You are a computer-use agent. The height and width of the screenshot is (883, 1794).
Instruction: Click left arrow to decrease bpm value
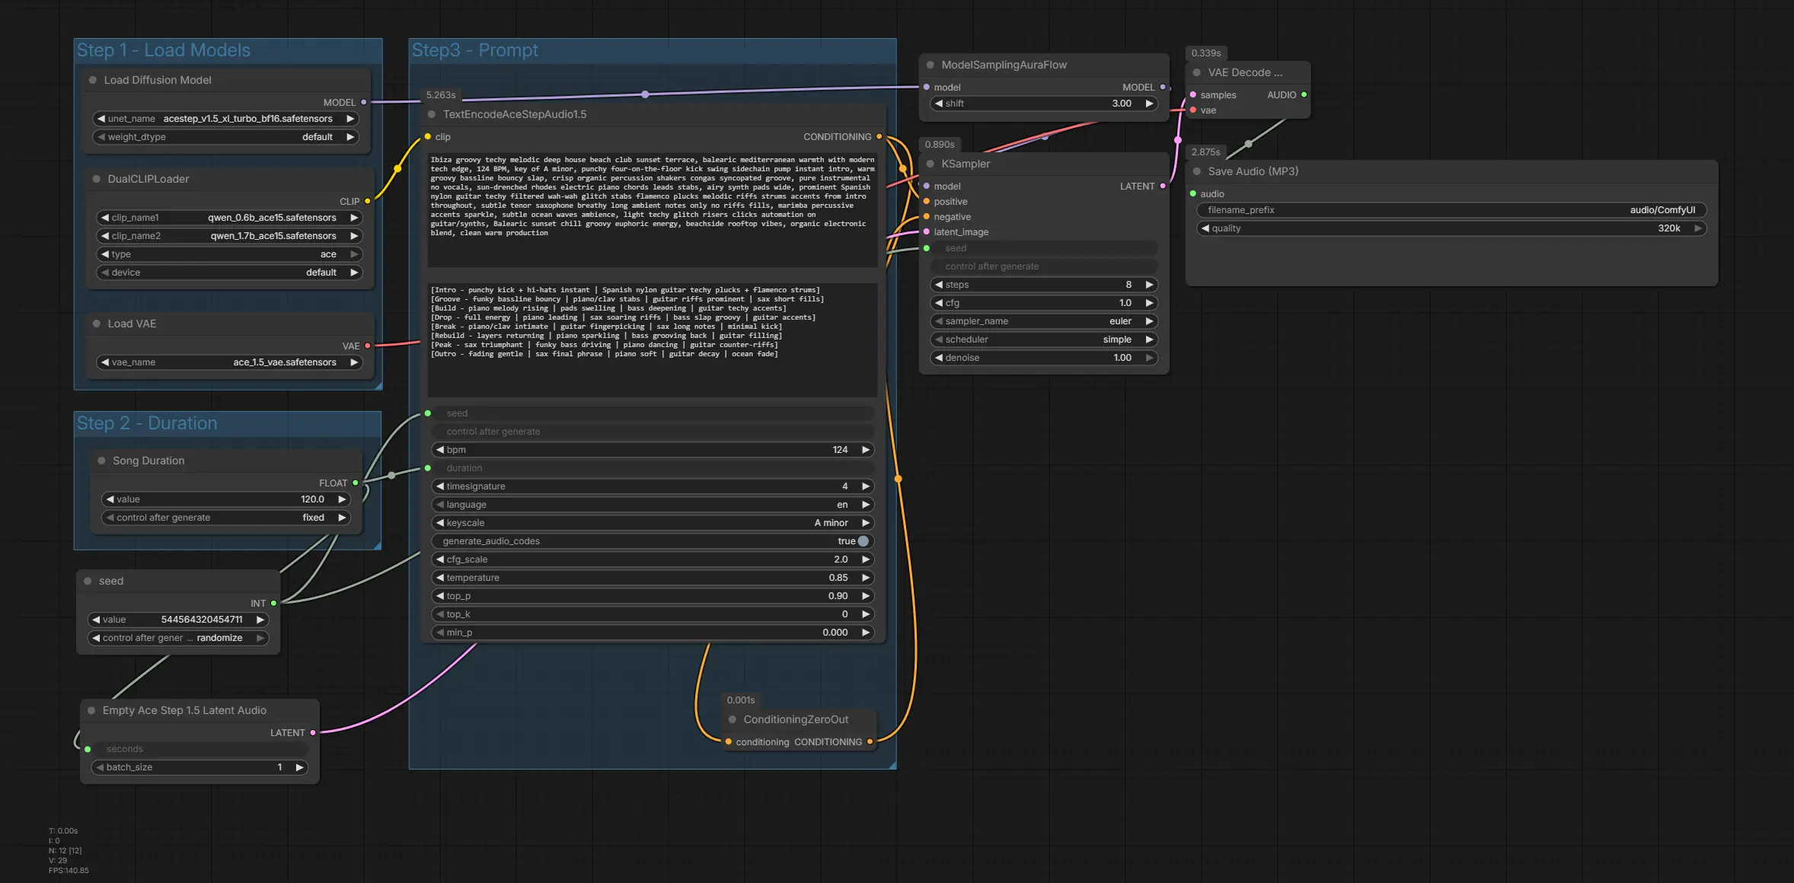[x=439, y=450]
